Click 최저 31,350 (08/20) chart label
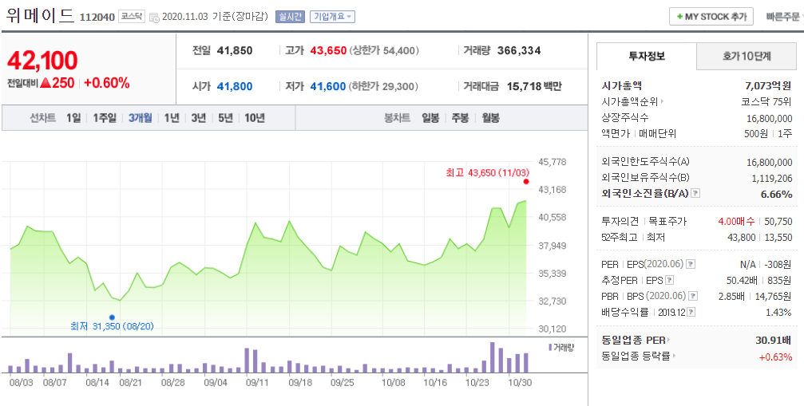 112,326
